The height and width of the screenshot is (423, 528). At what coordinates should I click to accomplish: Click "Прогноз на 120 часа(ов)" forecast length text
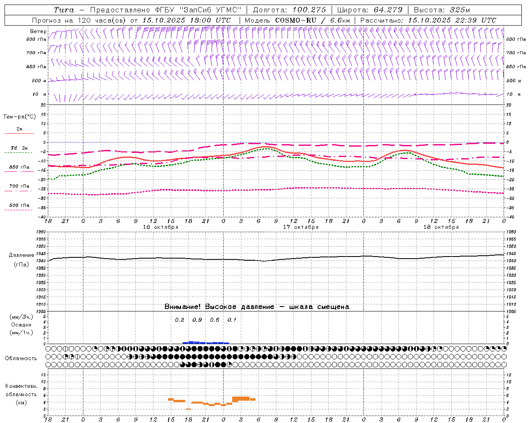pyautogui.click(x=80, y=20)
